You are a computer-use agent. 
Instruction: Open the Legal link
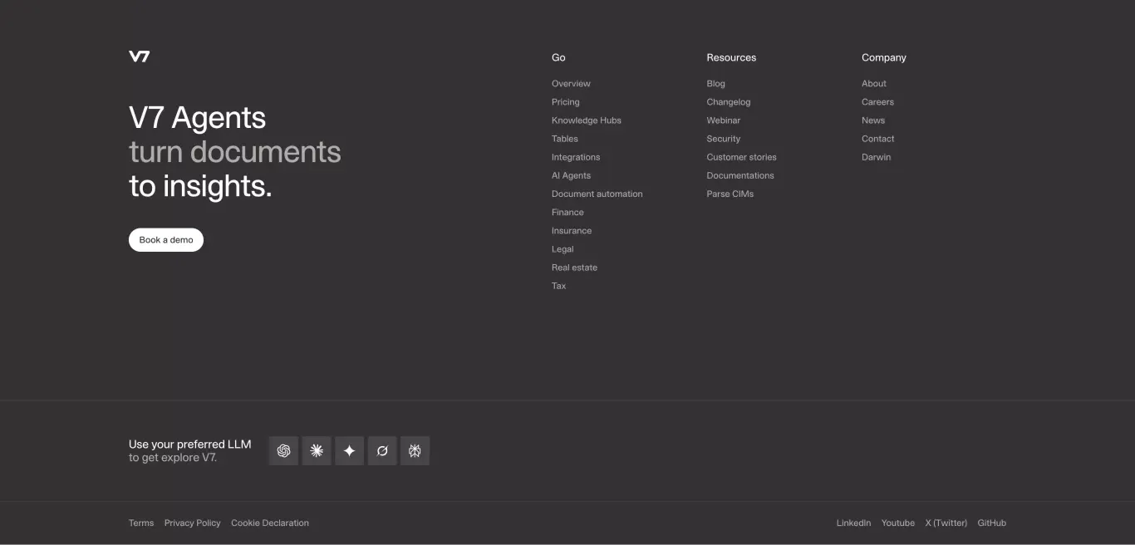(x=563, y=249)
